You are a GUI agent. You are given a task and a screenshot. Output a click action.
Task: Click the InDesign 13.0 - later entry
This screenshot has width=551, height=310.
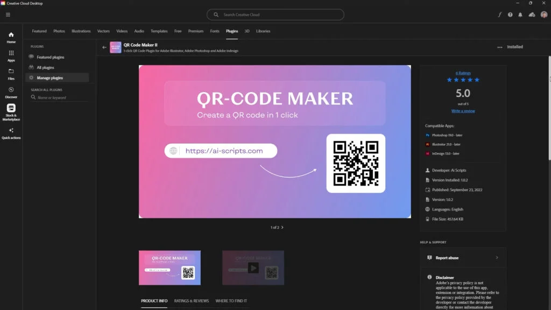[442, 153]
